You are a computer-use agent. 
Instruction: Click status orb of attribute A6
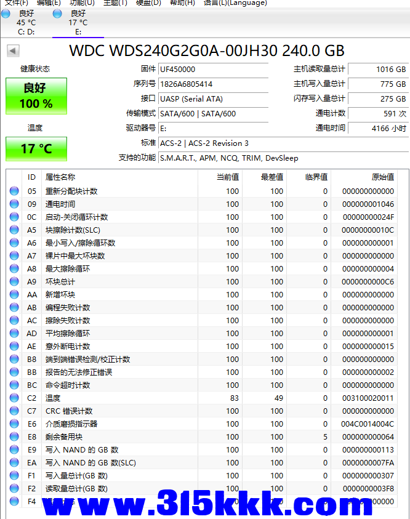click(14, 243)
